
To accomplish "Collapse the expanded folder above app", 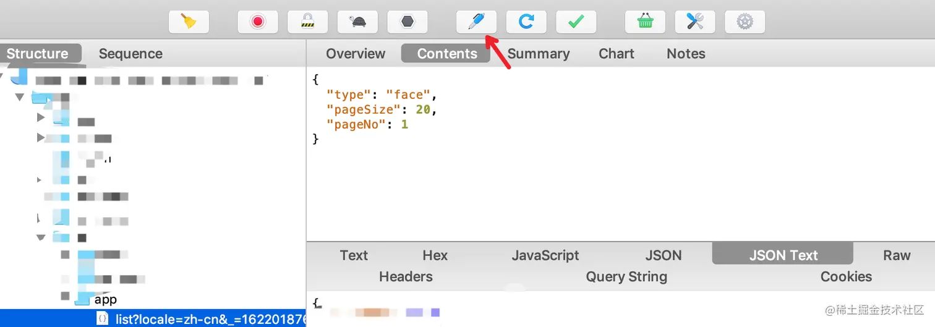I will tap(41, 237).
